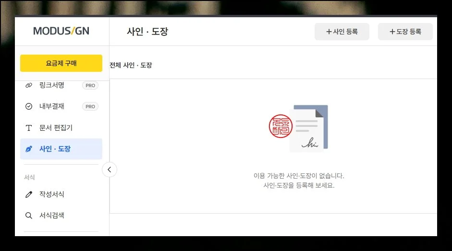Go to 문서 편집기 in the sidebar
This screenshot has height=251, width=452.
pyautogui.click(x=56, y=128)
